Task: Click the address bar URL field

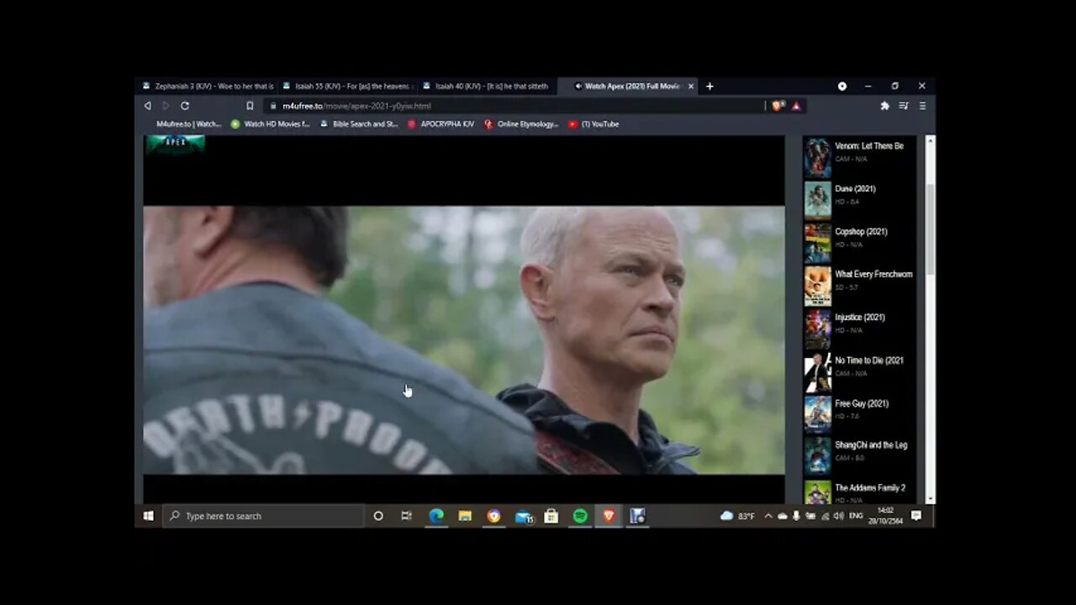Action: click(513, 106)
